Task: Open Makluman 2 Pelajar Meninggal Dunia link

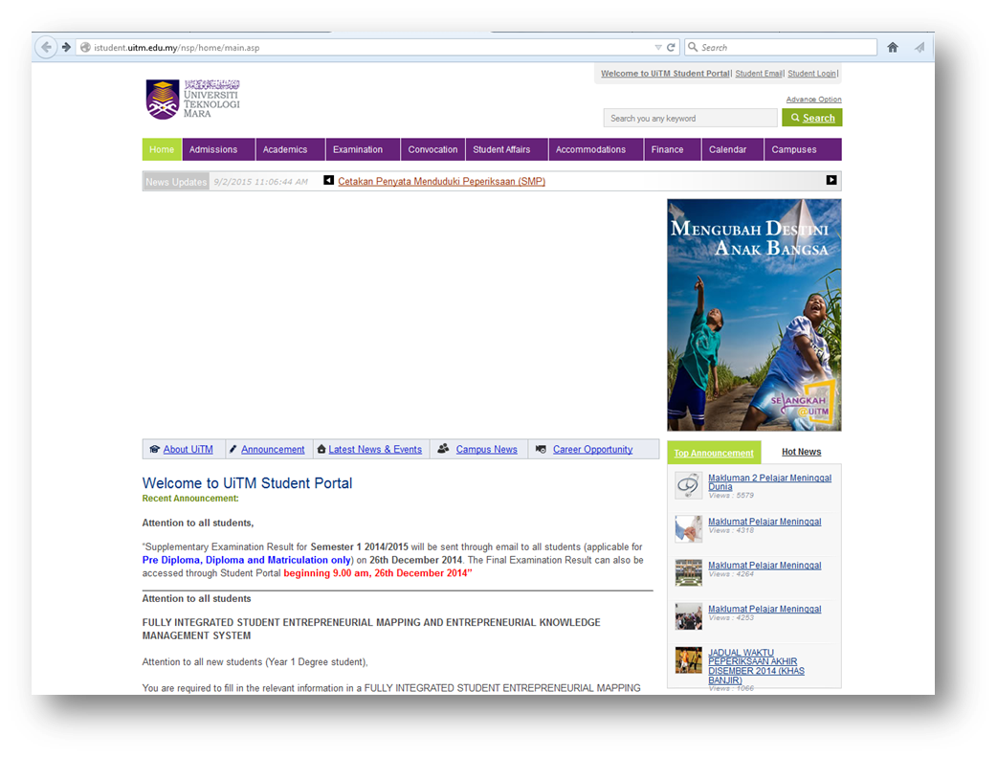Action: coord(769,482)
